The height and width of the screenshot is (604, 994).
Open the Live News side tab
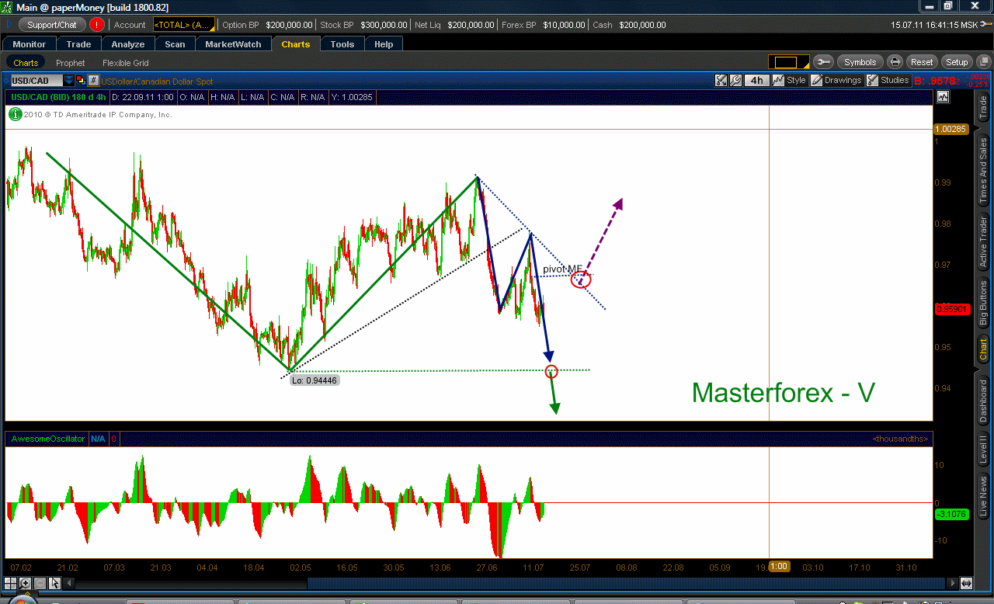click(x=983, y=497)
